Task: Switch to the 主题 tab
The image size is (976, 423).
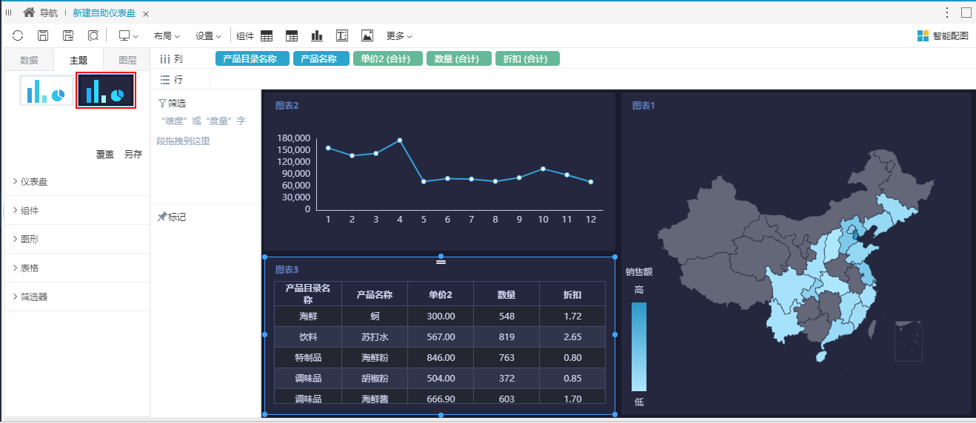Action: coord(78,61)
